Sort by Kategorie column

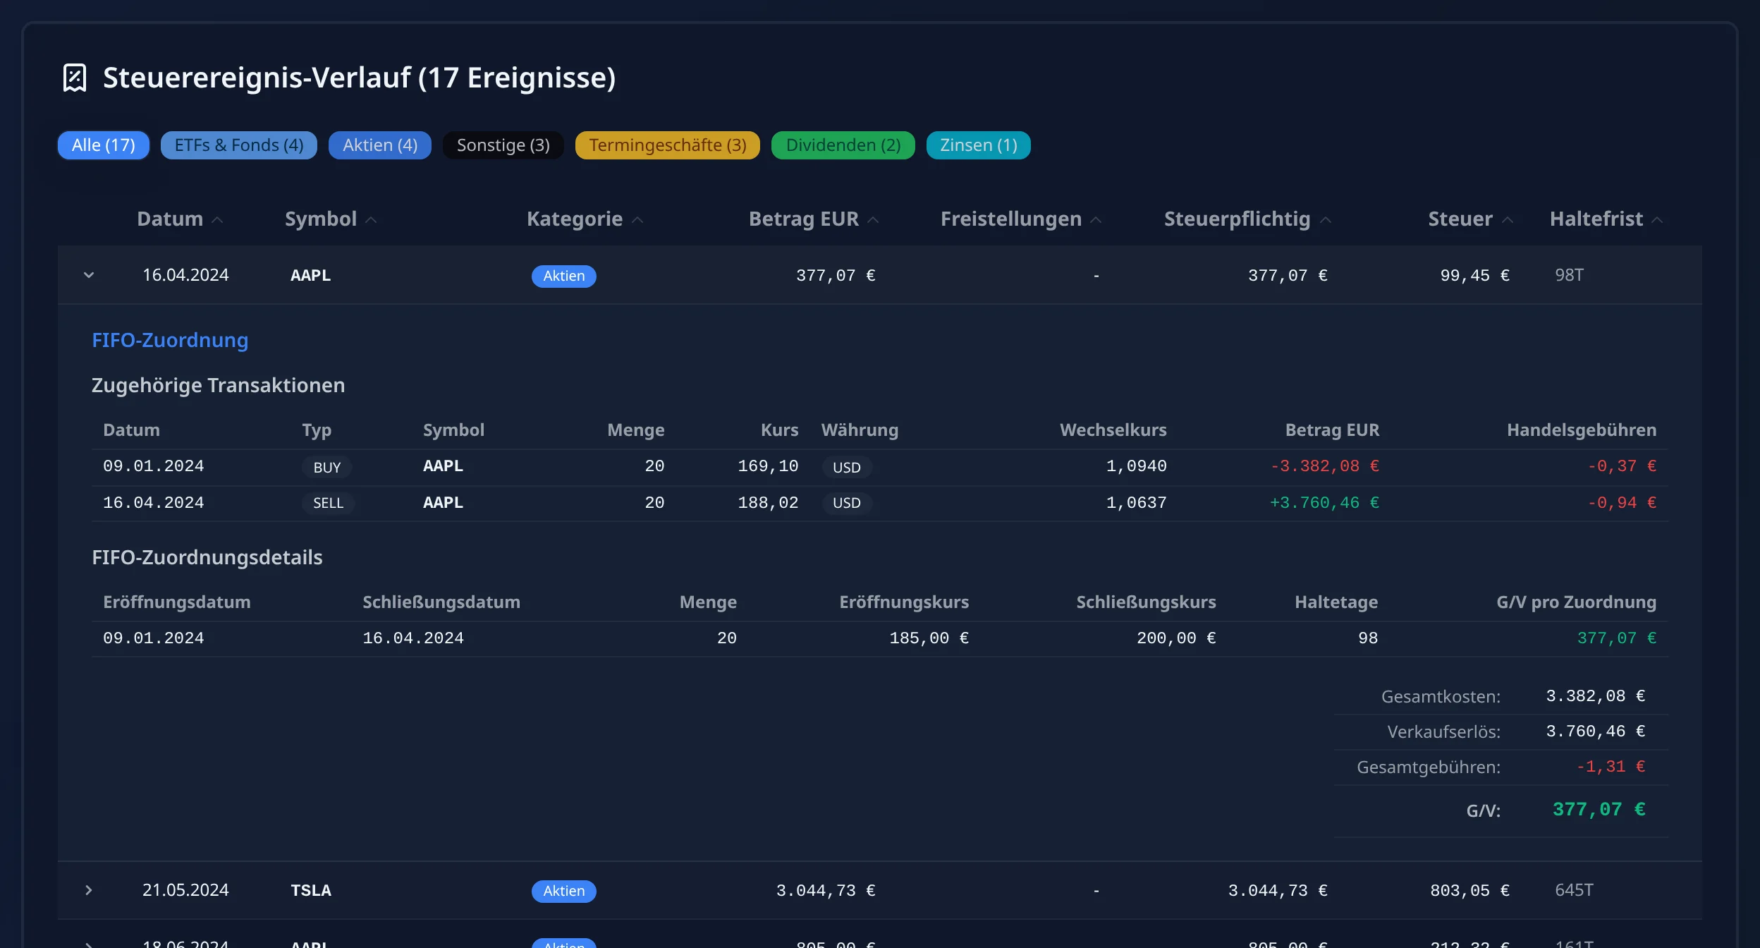point(585,219)
